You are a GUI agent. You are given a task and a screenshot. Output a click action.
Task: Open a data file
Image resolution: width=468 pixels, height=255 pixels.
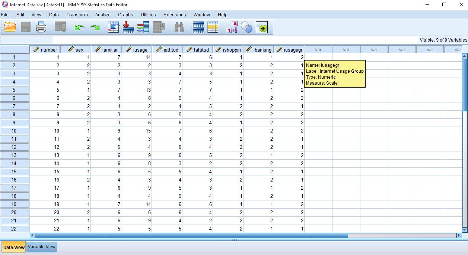[10, 27]
